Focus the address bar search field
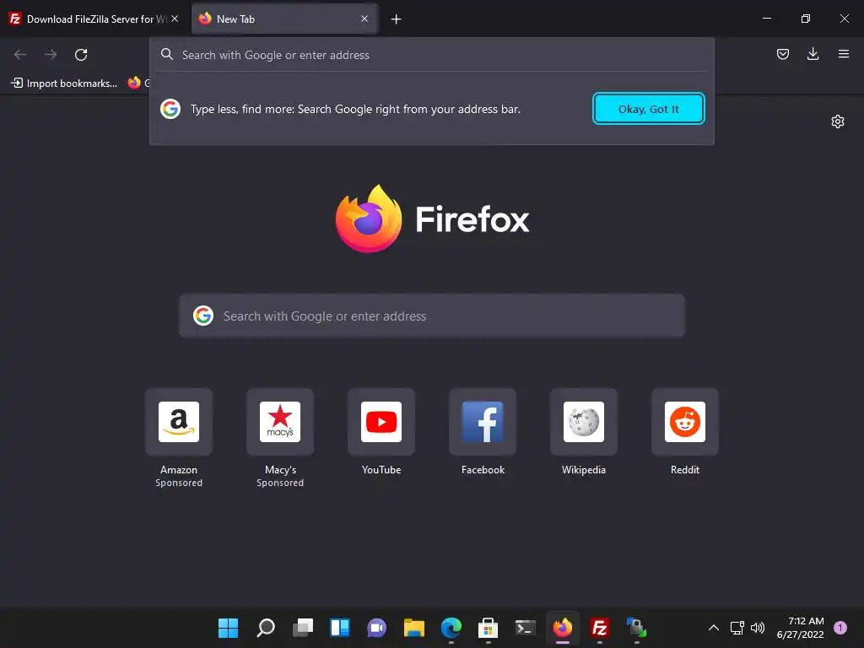Viewport: 864px width, 648px height. coord(432,55)
